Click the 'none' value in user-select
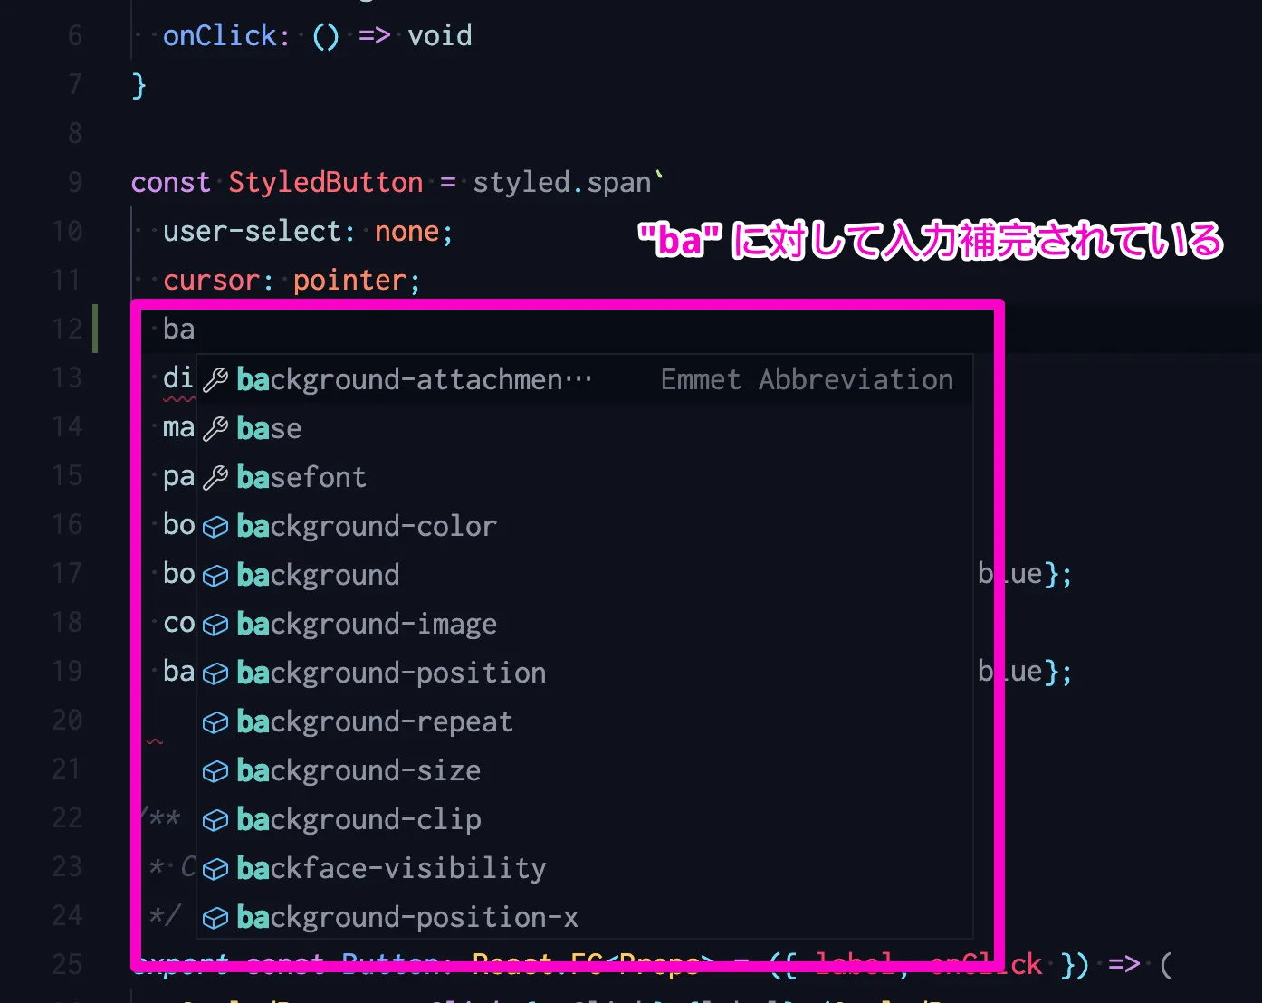The image size is (1262, 1003). pyautogui.click(x=406, y=232)
